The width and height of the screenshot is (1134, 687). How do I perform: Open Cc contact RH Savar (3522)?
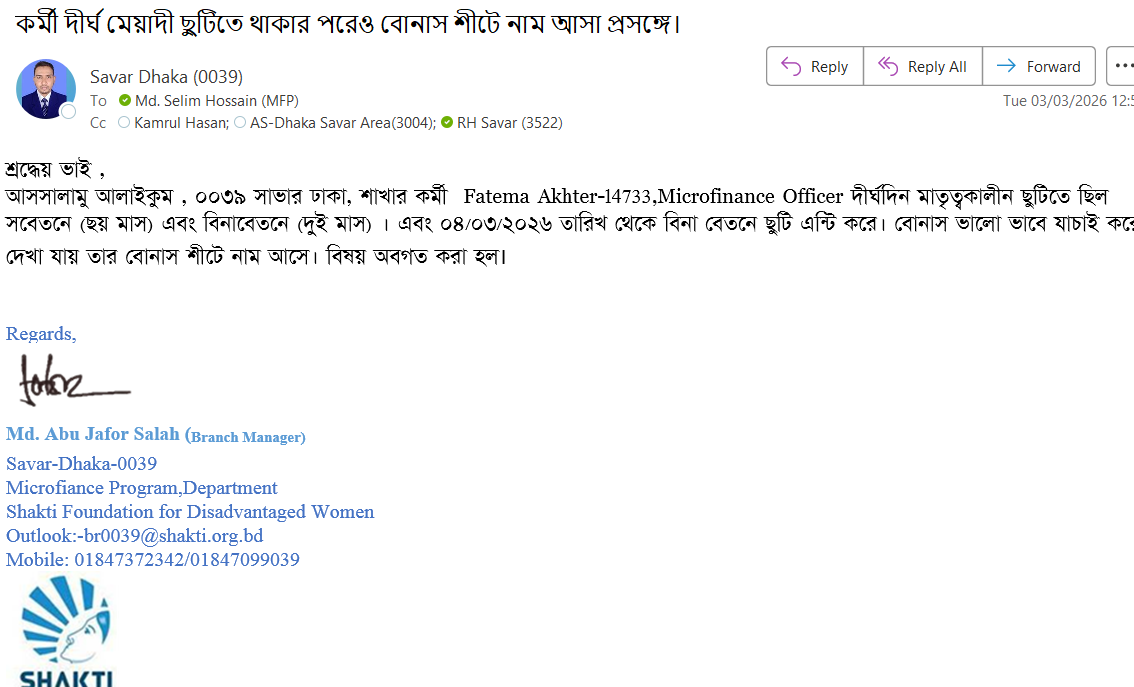tap(510, 123)
